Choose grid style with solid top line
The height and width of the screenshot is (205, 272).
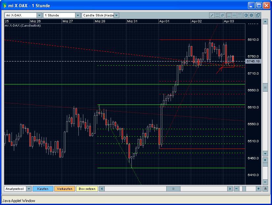point(239,15)
